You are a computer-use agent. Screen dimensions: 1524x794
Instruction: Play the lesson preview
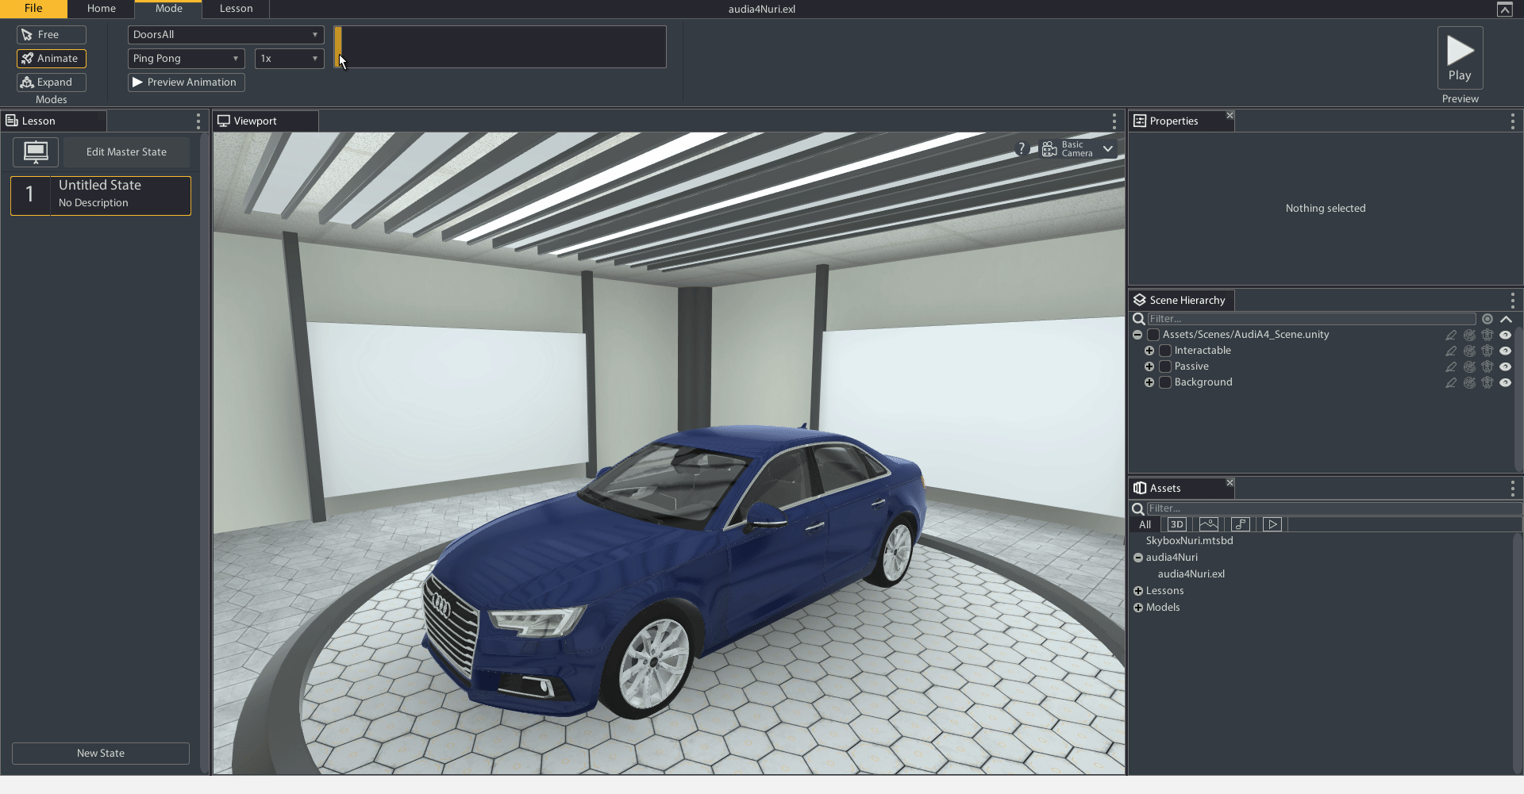[x=1460, y=58]
